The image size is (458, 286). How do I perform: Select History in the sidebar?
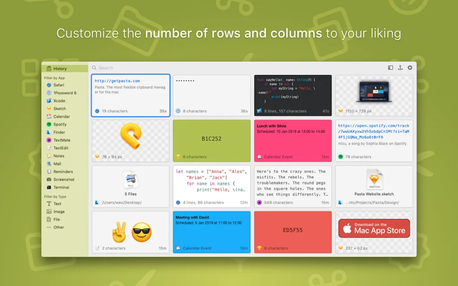pos(60,69)
